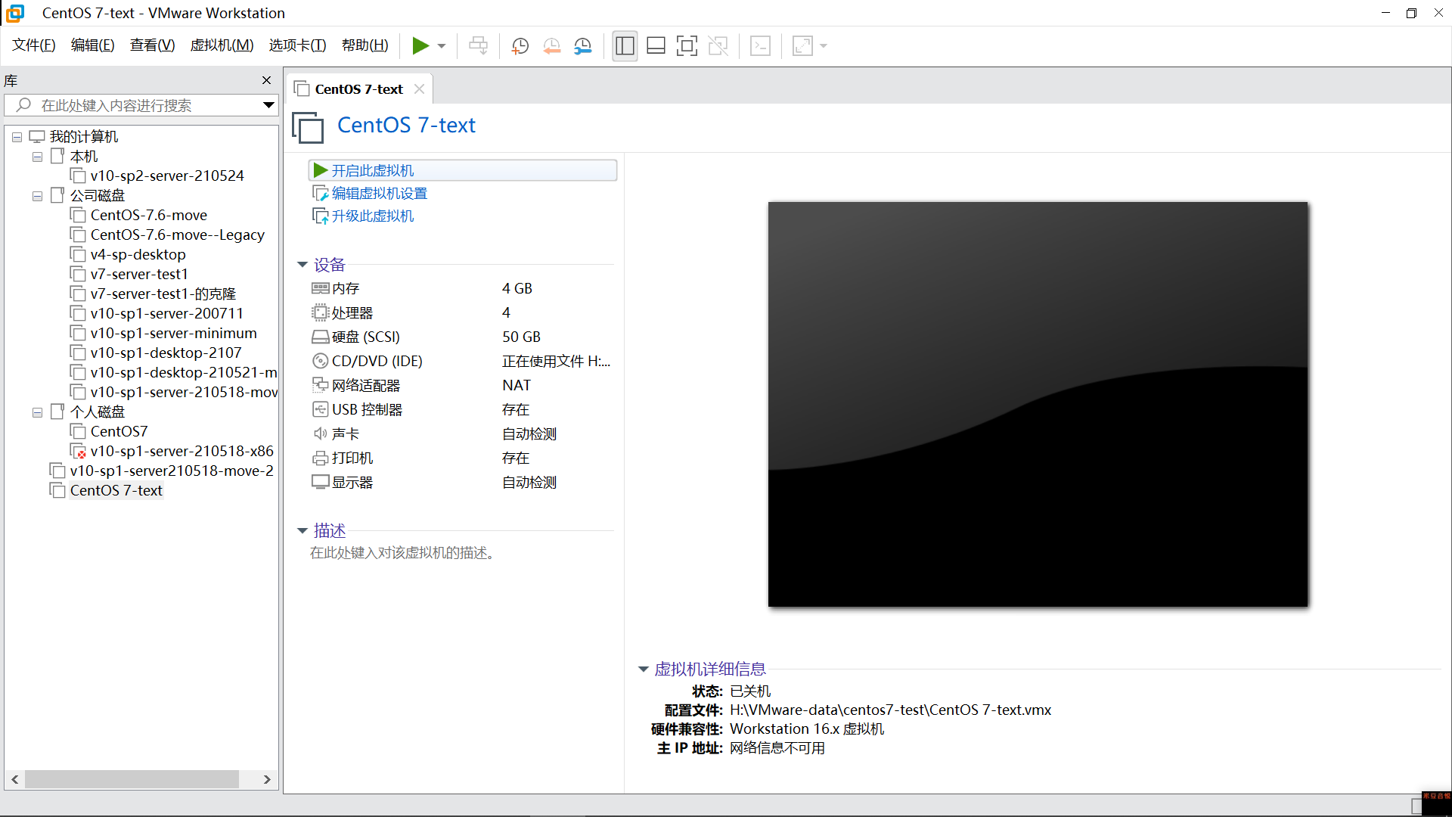The width and height of the screenshot is (1452, 817).
Task: Open the 虚拟机(M) menu
Action: pyautogui.click(x=222, y=45)
